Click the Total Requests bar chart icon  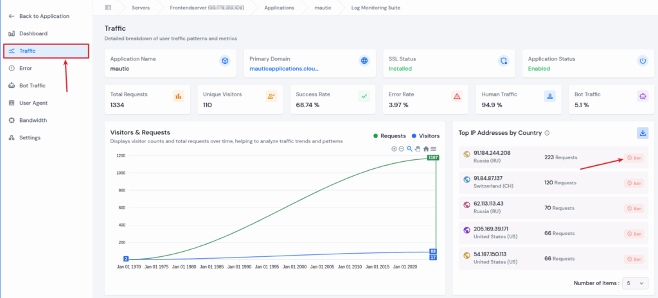[x=179, y=96]
